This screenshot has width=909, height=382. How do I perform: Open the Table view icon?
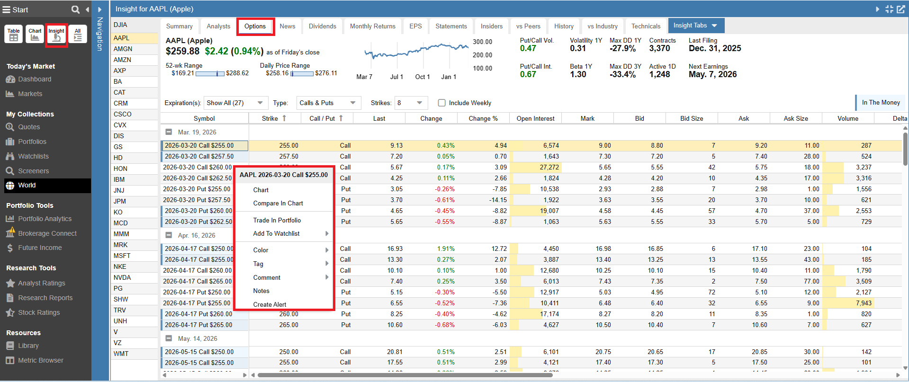pos(14,34)
